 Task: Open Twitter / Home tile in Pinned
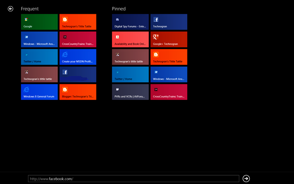pos(130,75)
